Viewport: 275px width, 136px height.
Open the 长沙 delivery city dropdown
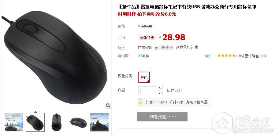pyautogui.click(x=166, y=47)
